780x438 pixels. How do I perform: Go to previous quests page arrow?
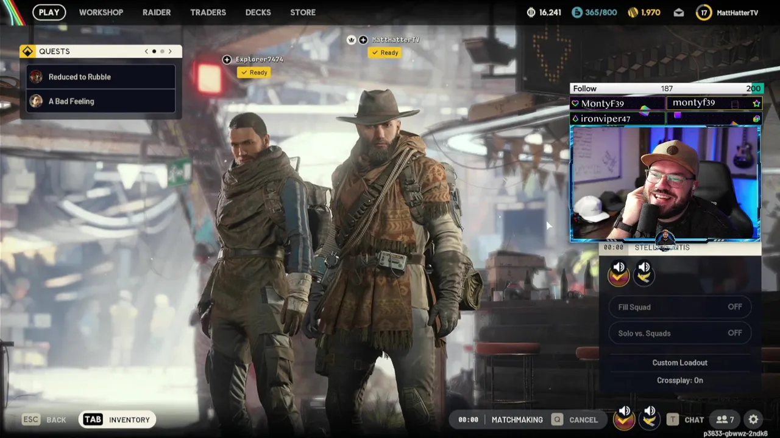tap(146, 52)
